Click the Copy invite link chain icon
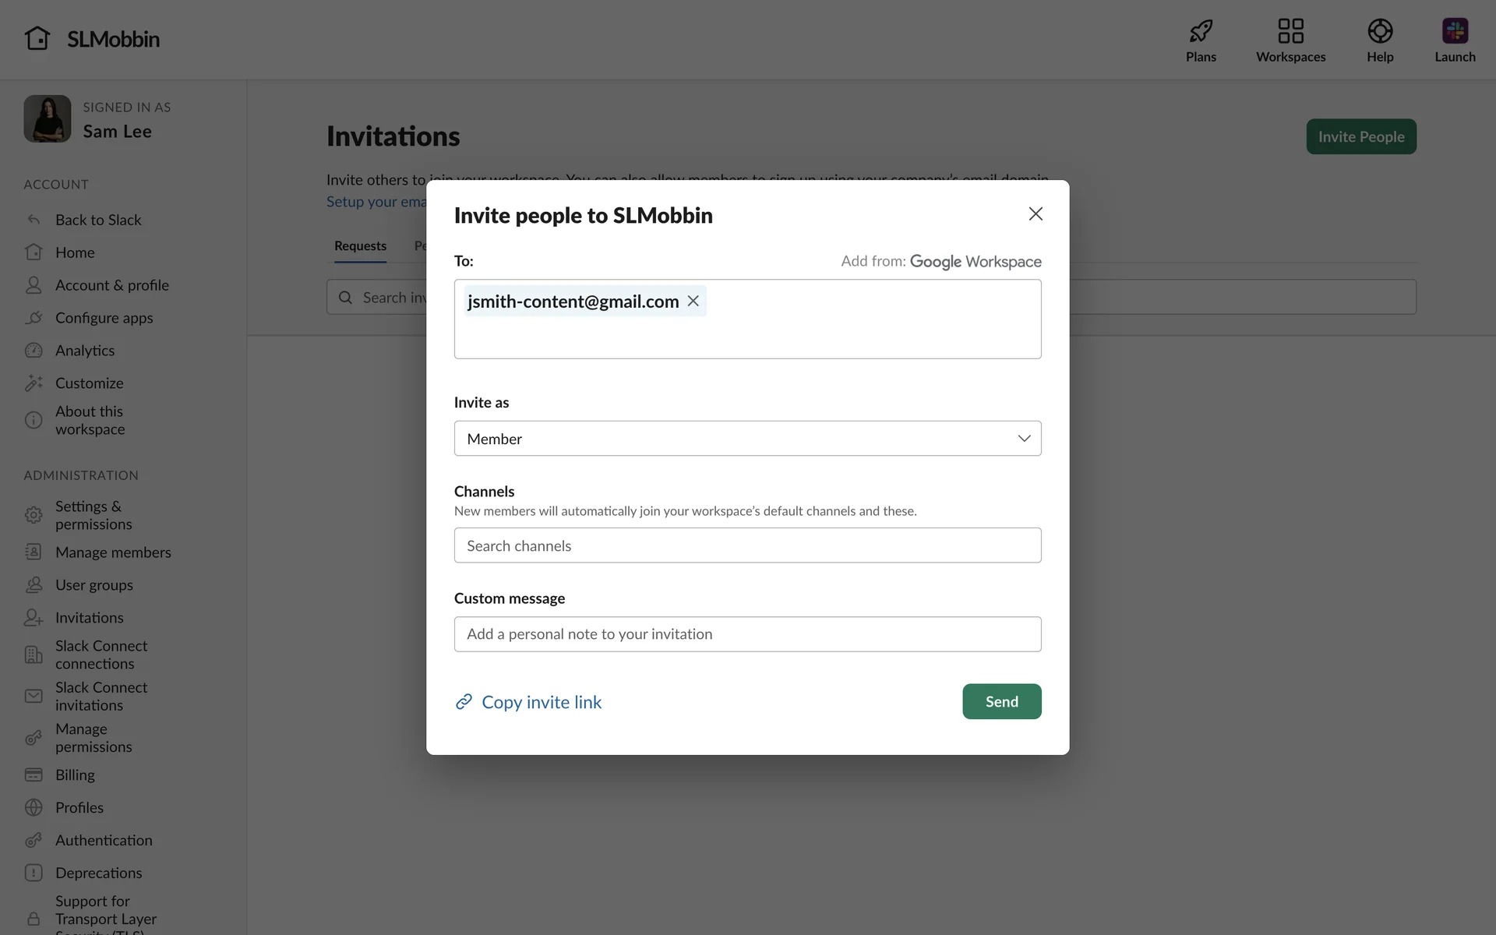Viewport: 1496px width, 935px height. pos(464,702)
